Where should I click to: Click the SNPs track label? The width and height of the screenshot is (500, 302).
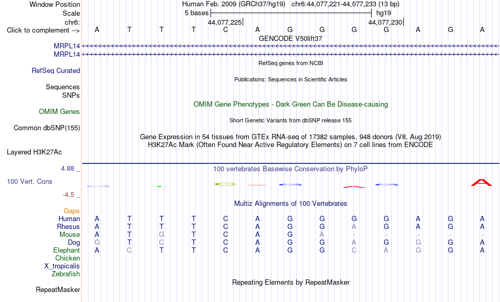[x=71, y=95]
